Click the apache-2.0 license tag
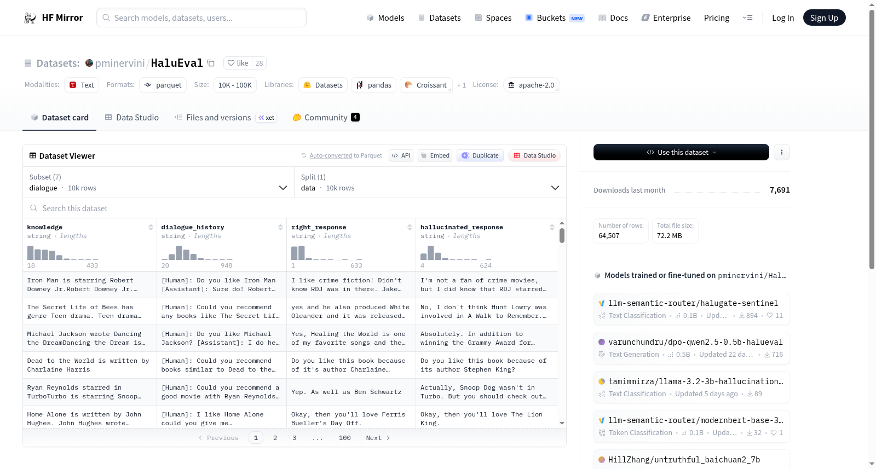The height and width of the screenshot is (469, 876). [531, 85]
